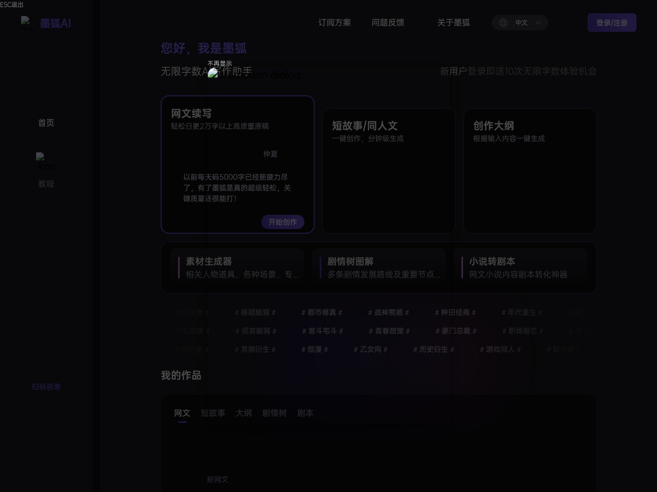
Task: Click the 开始创作 button on 网文续写 card
Action: (283, 222)
